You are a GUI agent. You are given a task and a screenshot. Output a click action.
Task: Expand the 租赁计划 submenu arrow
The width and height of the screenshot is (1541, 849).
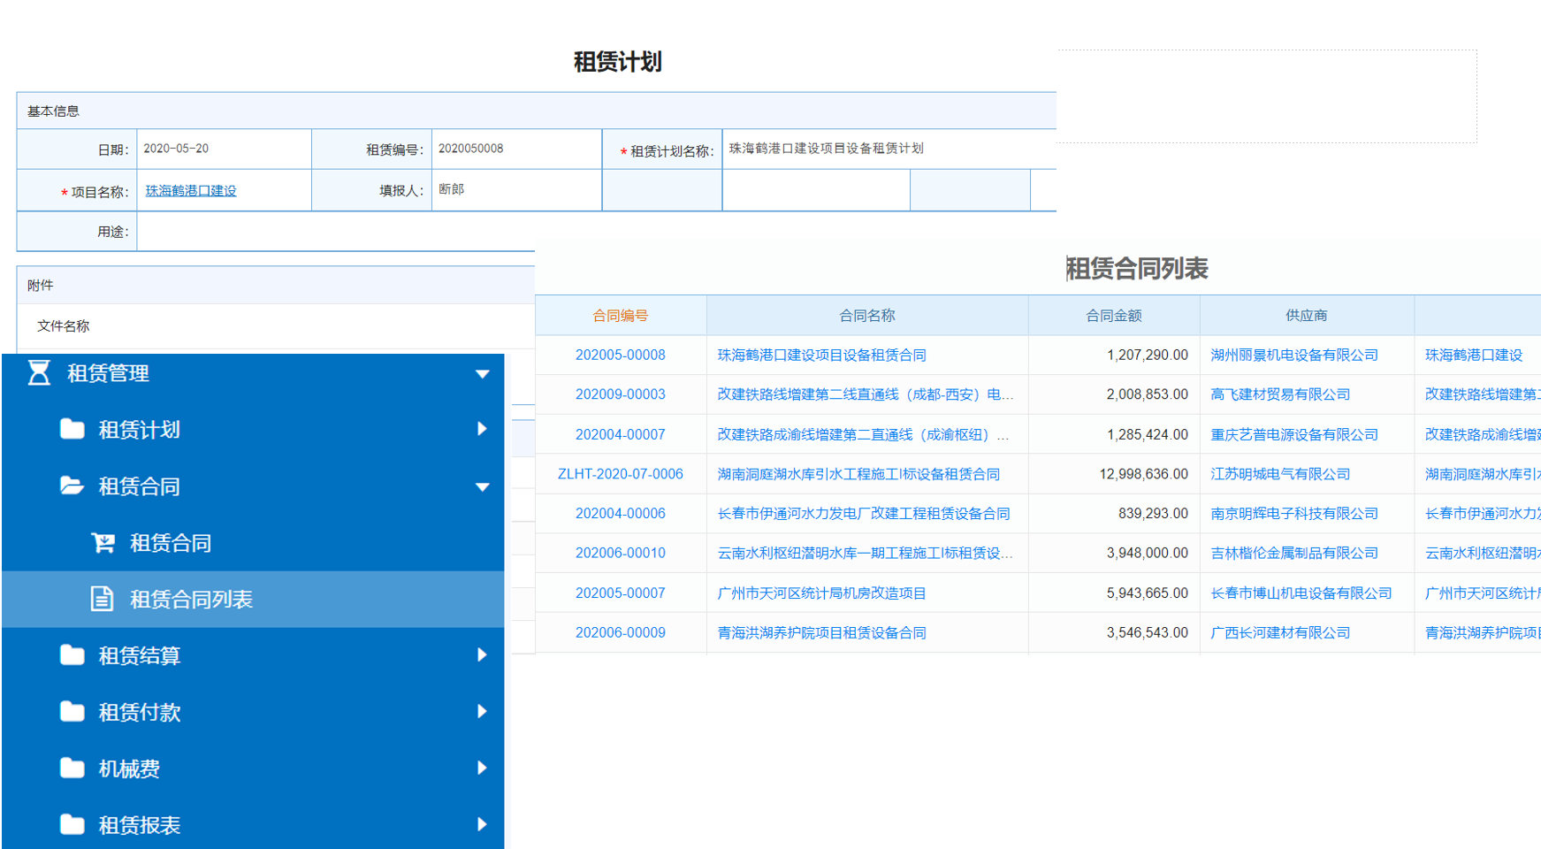[482, 430]
